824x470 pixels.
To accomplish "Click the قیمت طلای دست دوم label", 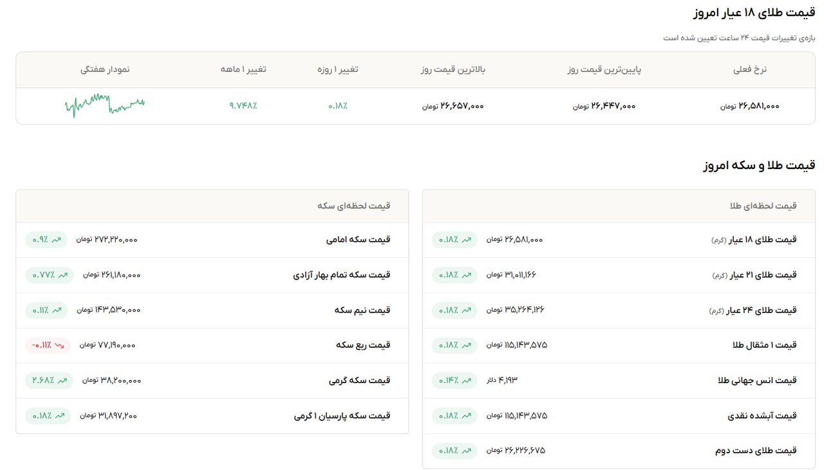I will click(756, 451).
